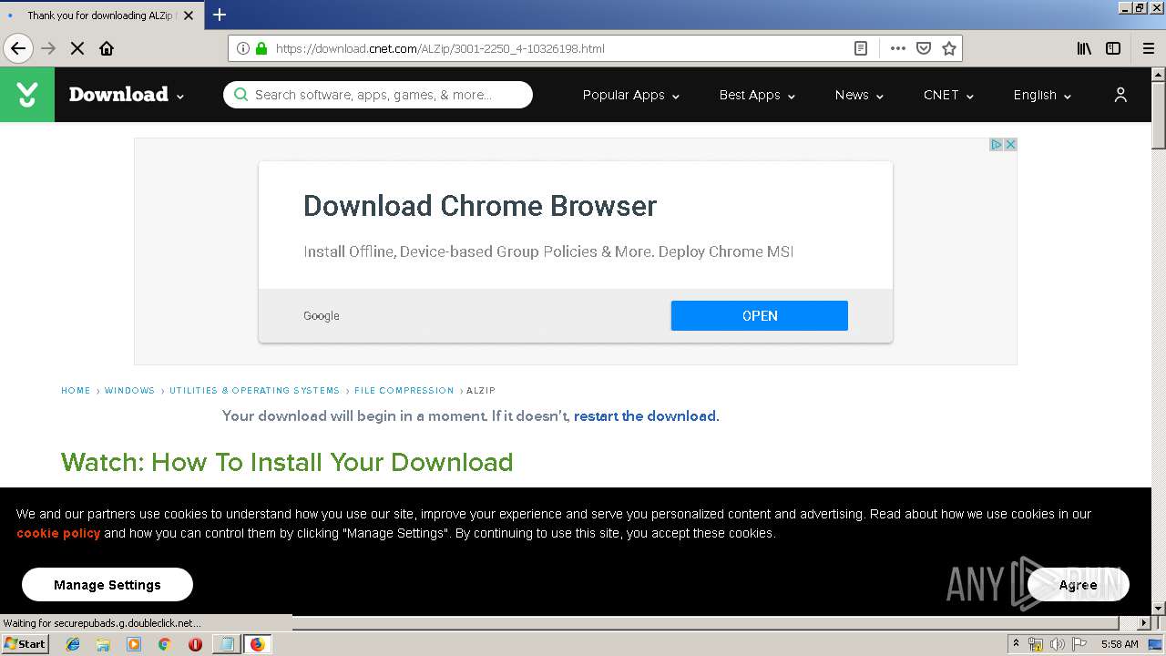
Task: Show site information via the info icon
Action: point(243,48)
